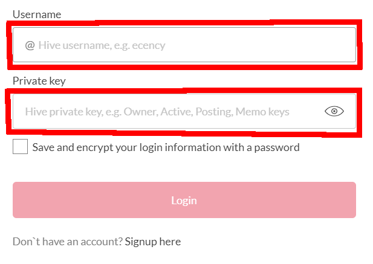
Task: Select the 'Save and encrypt your login information' label
Action: 166,147
